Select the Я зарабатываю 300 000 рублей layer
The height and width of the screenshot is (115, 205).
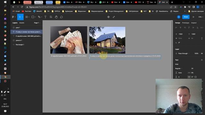tap(27, 36)
